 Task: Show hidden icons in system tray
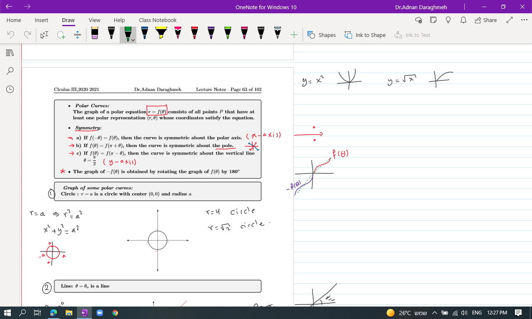click(x=434, y=313)
